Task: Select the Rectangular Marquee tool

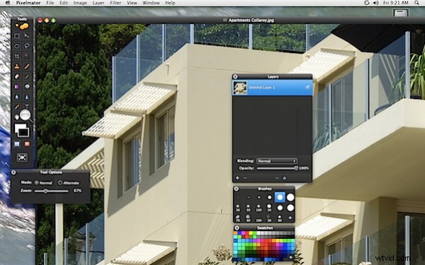Action: (17, 36)
